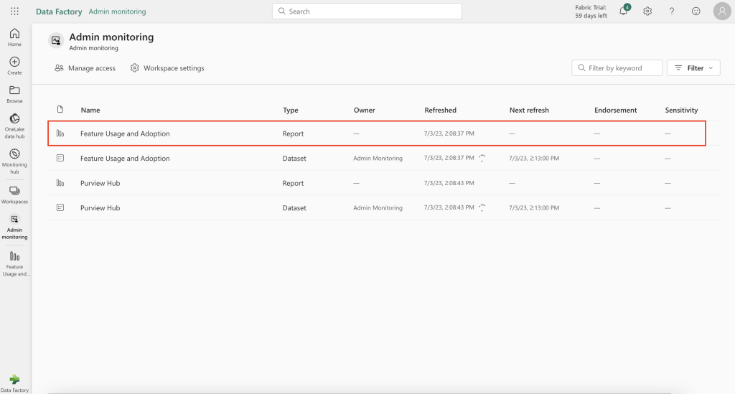This screenshot has width=735, height=394.
Task: Sort by Refreshed column header
Action: point(440,110)
